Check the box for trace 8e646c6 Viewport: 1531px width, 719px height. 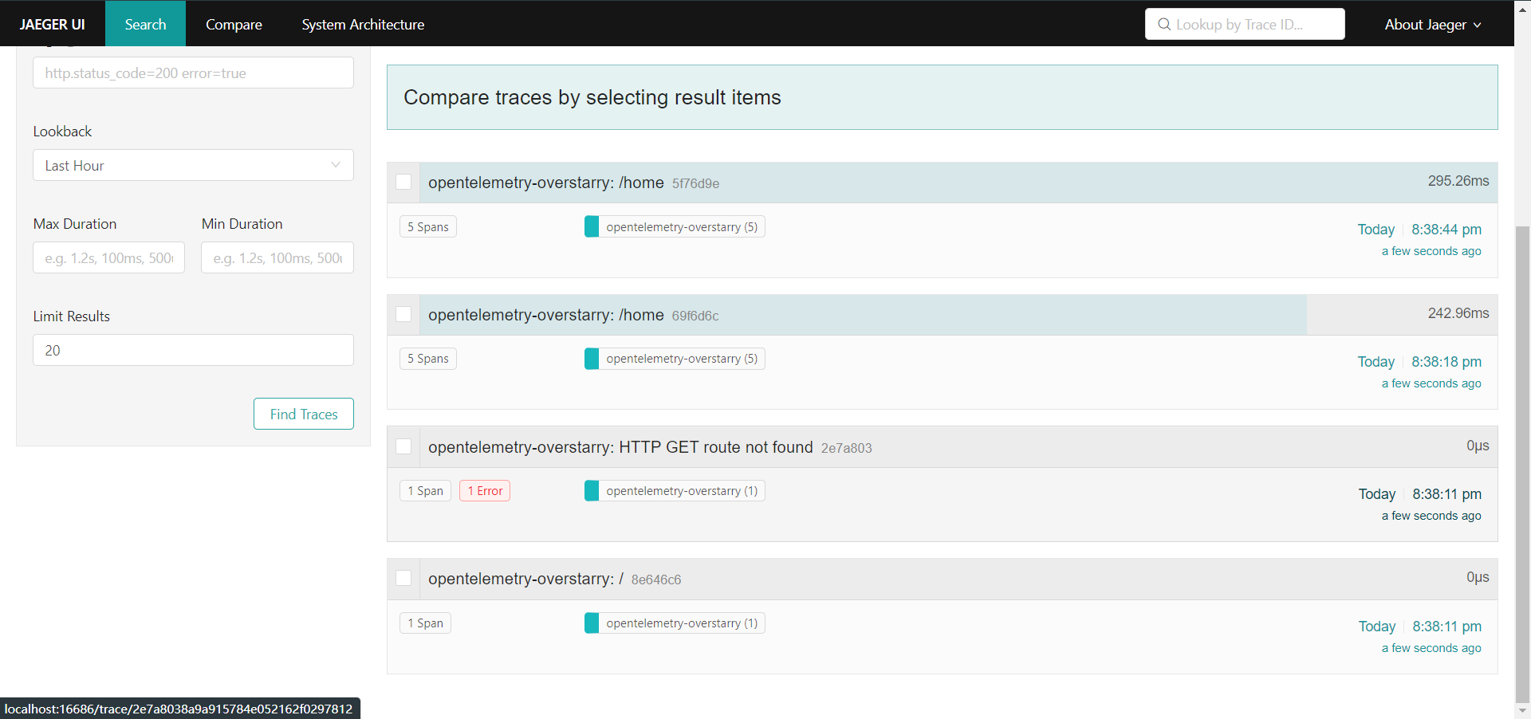404,579
